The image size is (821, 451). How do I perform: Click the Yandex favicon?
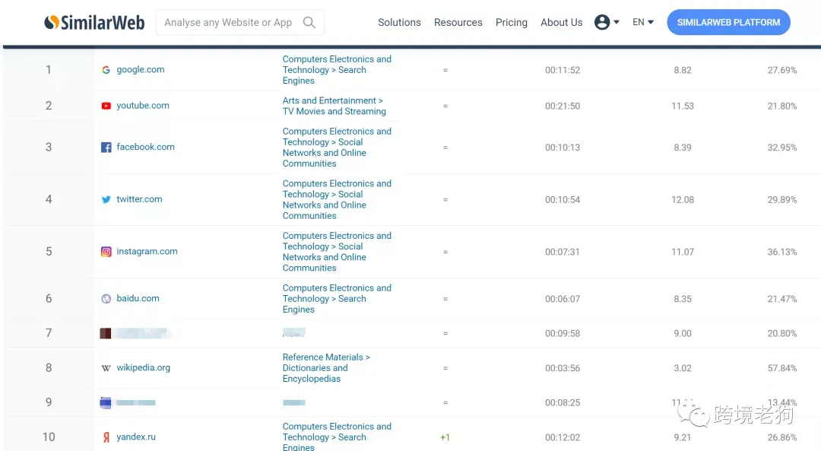click(106, 437)
